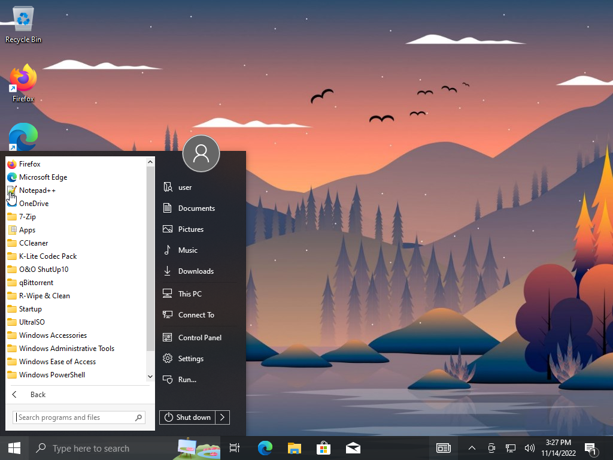
Task: Select Connect To in start menu
Action: click(x=199, y=315)
